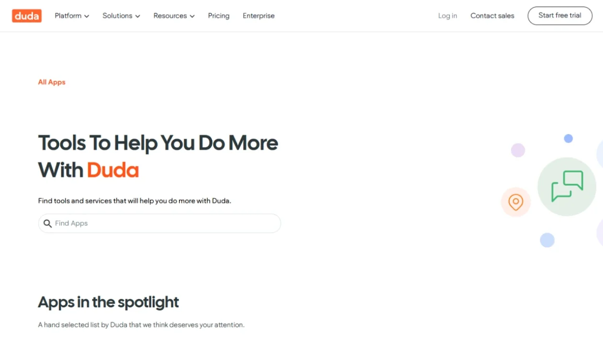603x339 pixels.
Task: Click the Contact sales link
Action: click(492, 16)
